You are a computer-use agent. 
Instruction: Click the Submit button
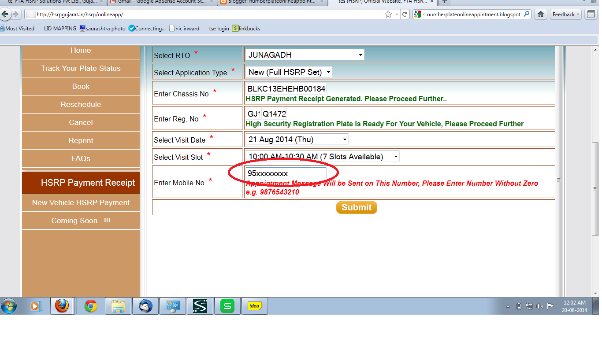(x=356, y=207)
